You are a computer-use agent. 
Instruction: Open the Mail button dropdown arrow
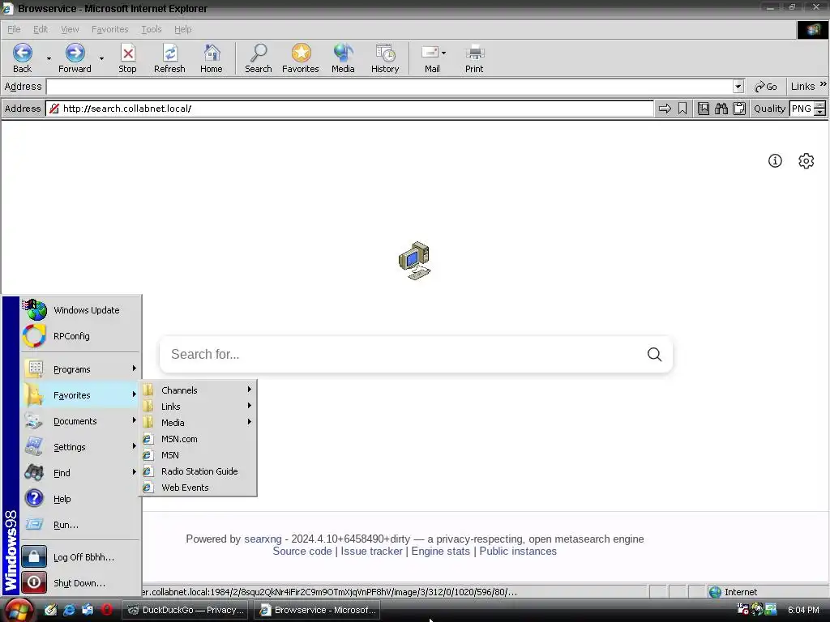443,53
